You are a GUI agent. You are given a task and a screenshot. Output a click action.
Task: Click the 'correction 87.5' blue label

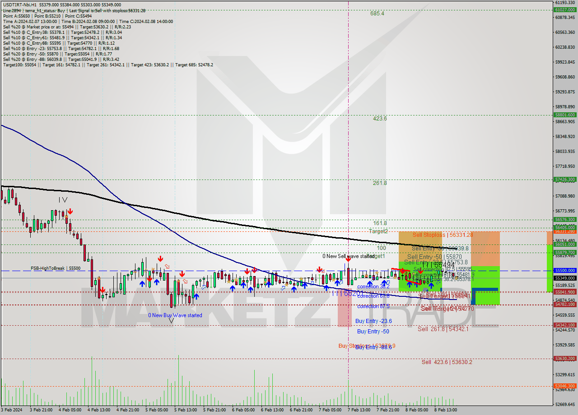point(373,306)
